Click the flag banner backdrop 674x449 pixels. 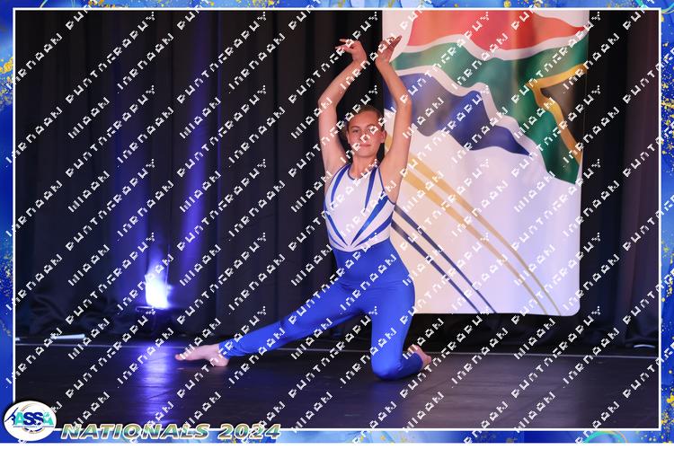485,163
